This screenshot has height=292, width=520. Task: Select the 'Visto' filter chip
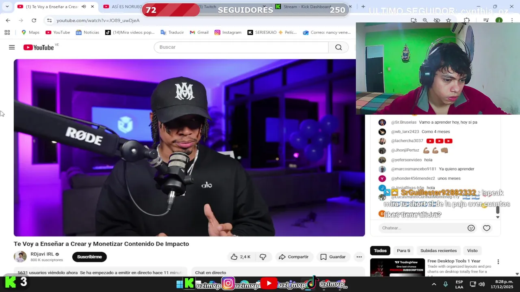472,251
